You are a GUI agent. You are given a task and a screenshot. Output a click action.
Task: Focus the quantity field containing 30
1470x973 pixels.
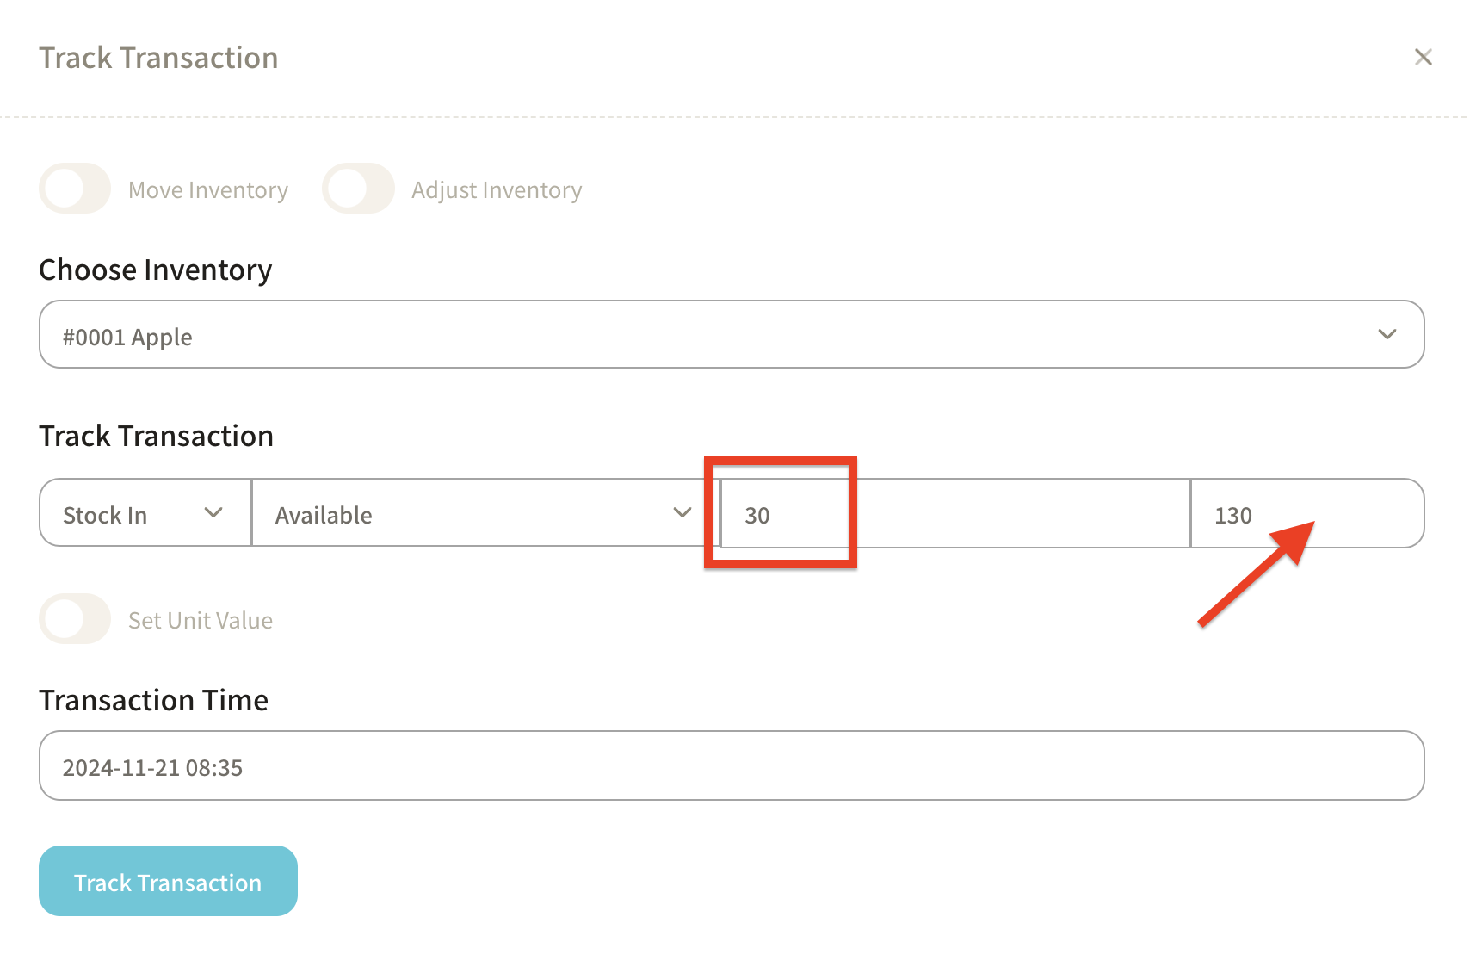coord(947,514)
